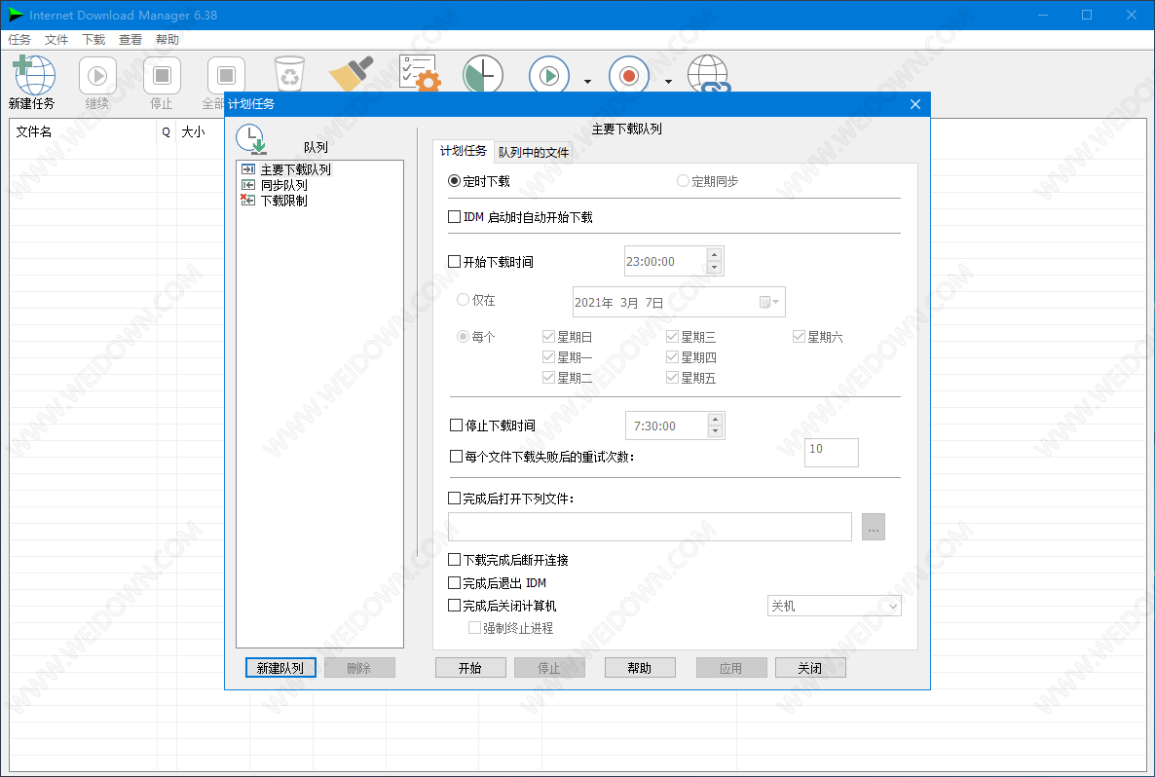Open the 查看 menu
This screenshot has height=777, width=1155.
[x=130, y=40]
